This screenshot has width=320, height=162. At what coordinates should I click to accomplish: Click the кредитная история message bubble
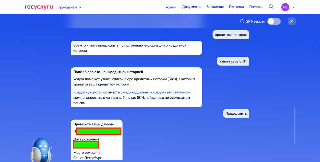(x=231, y=35)
